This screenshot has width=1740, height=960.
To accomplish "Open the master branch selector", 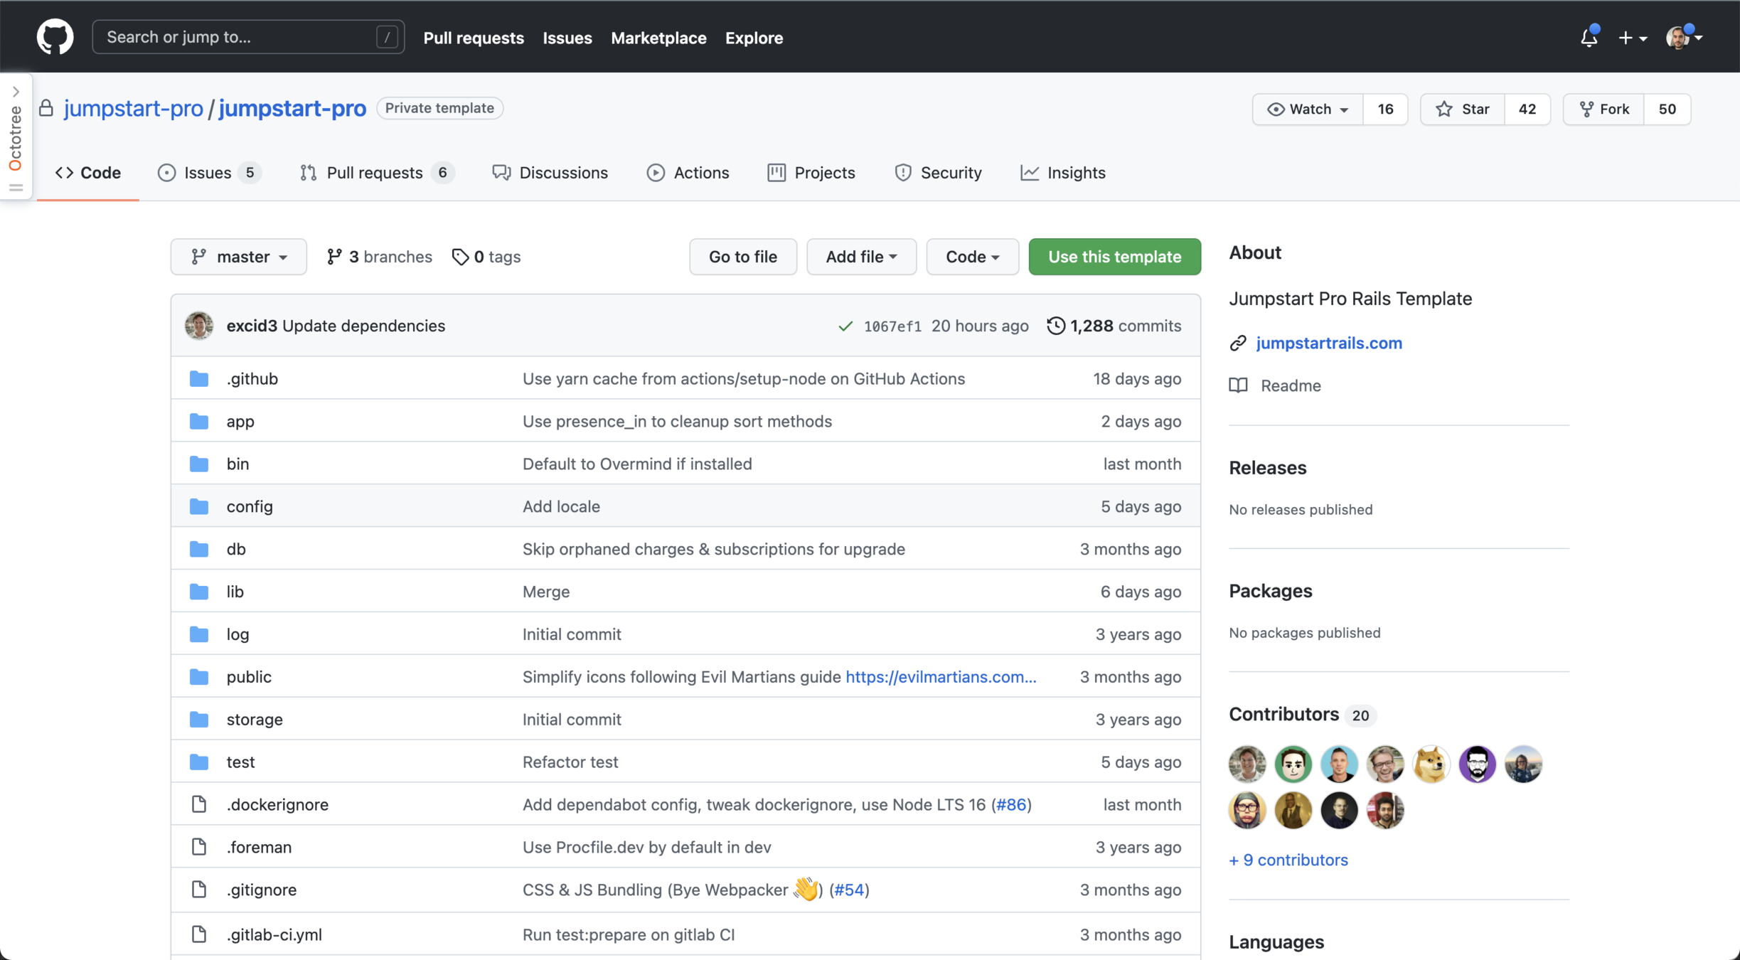I will point(238,257).
